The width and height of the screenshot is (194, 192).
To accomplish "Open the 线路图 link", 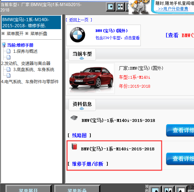I will pos(79,135).
